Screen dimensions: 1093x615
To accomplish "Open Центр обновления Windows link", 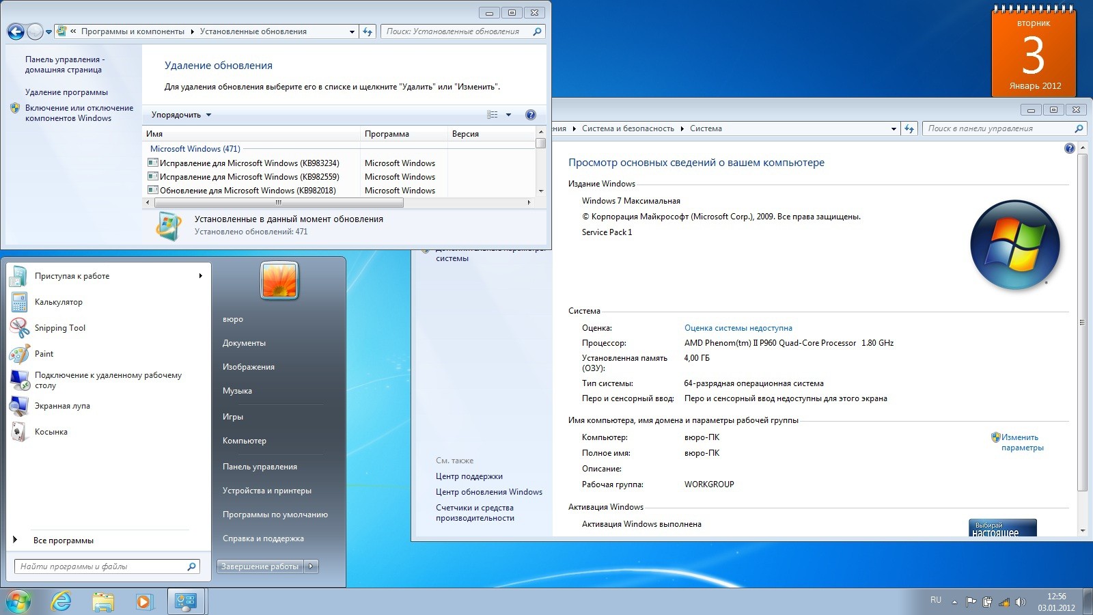I will [x=489, y=492].
